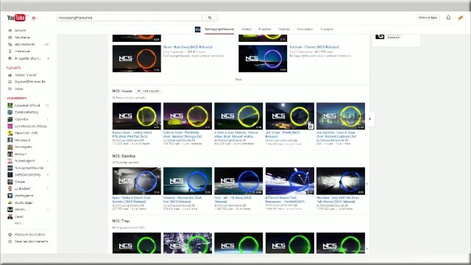Open the Le BlodArt subscription
The image size is (471, 265).
tap(22, 188)
